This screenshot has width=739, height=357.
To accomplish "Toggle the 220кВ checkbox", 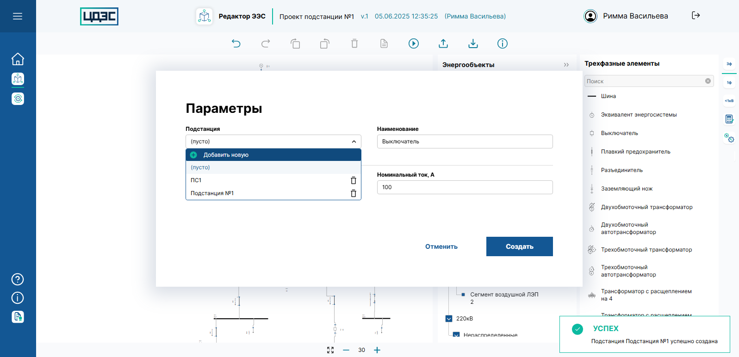I will (x=449, y=319).
